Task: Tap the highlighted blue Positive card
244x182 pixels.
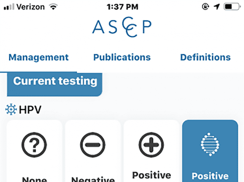Action: click(x=210, y=151)
